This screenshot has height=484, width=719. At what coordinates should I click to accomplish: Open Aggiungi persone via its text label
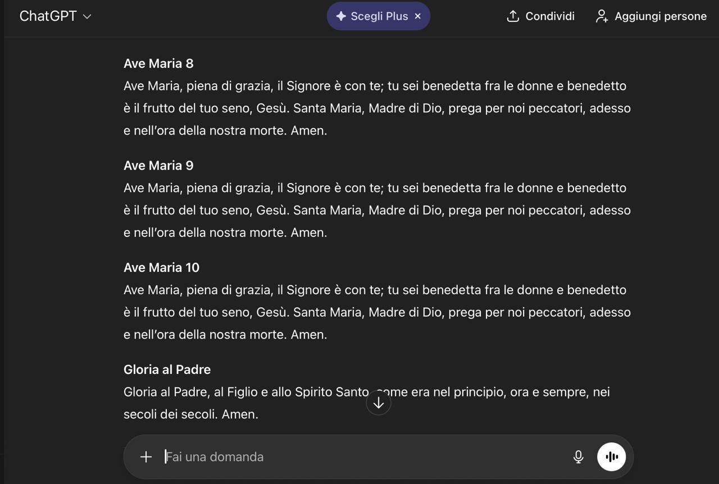(660, 16)
